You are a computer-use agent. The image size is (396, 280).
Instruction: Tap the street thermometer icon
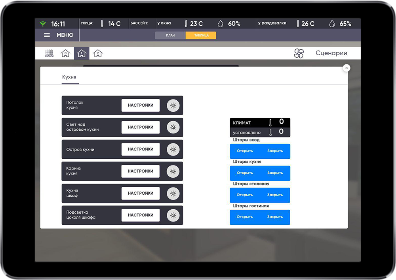coord(102,24)
